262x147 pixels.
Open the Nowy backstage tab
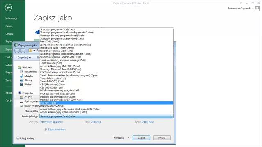point(9,26)
